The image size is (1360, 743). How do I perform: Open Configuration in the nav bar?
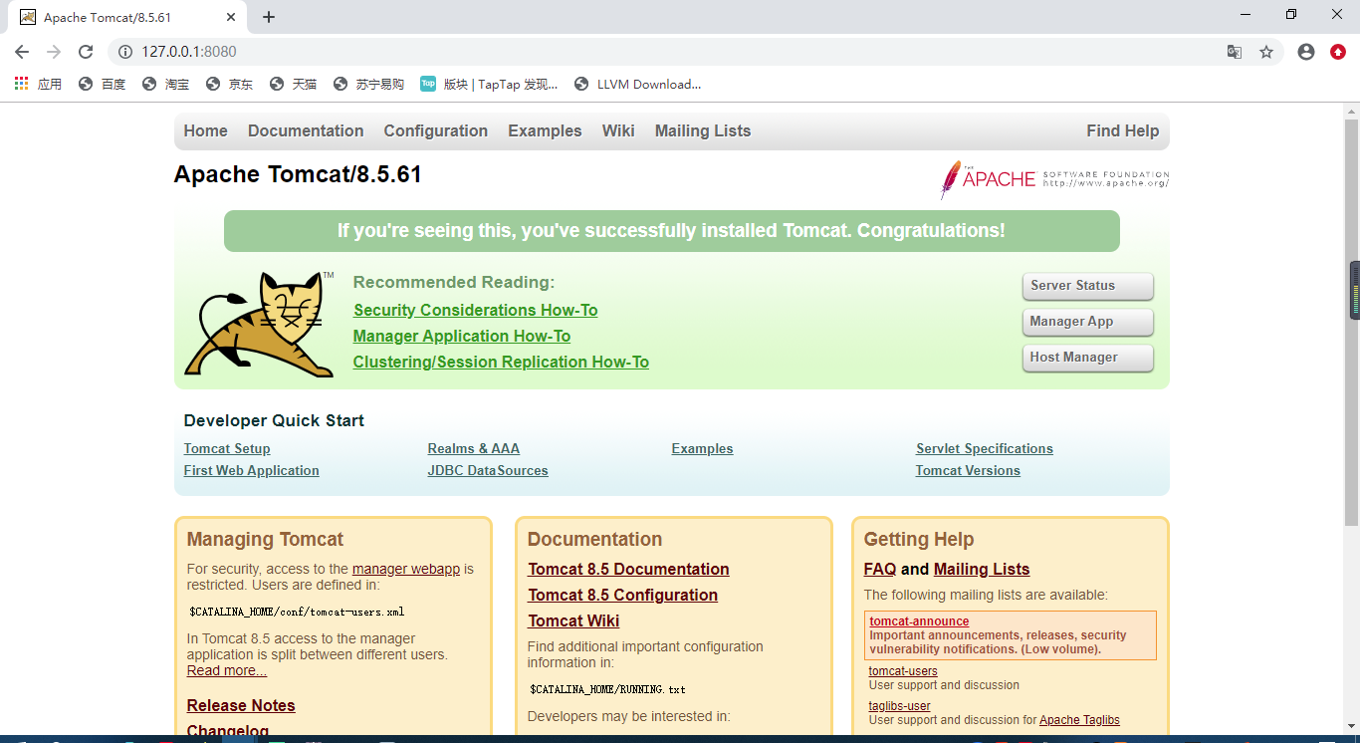point(436,131)
